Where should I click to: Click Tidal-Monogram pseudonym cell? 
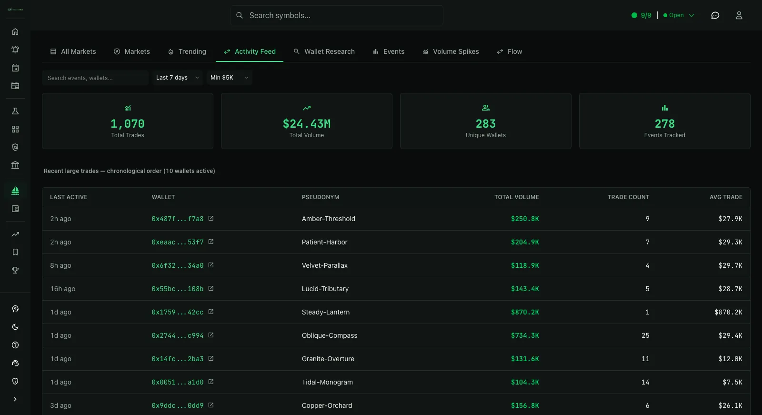[x=327, y=382]
